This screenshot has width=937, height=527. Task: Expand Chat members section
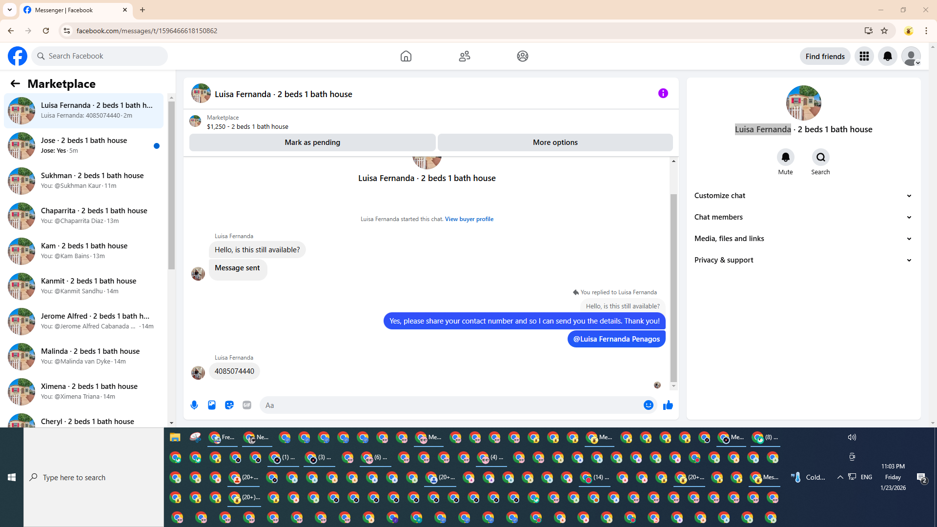click(x=803, y=217)
